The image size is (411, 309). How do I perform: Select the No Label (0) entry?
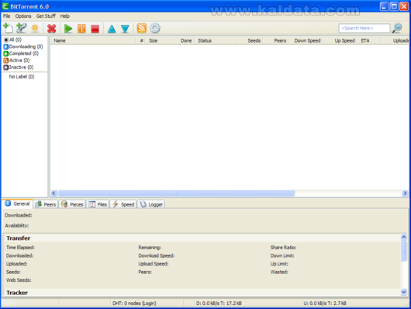coord(22,76)
